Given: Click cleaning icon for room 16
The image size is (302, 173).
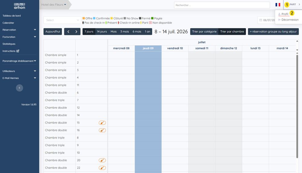Looking at the screenshot, I should pyautogui.click(x=102, y=130).
